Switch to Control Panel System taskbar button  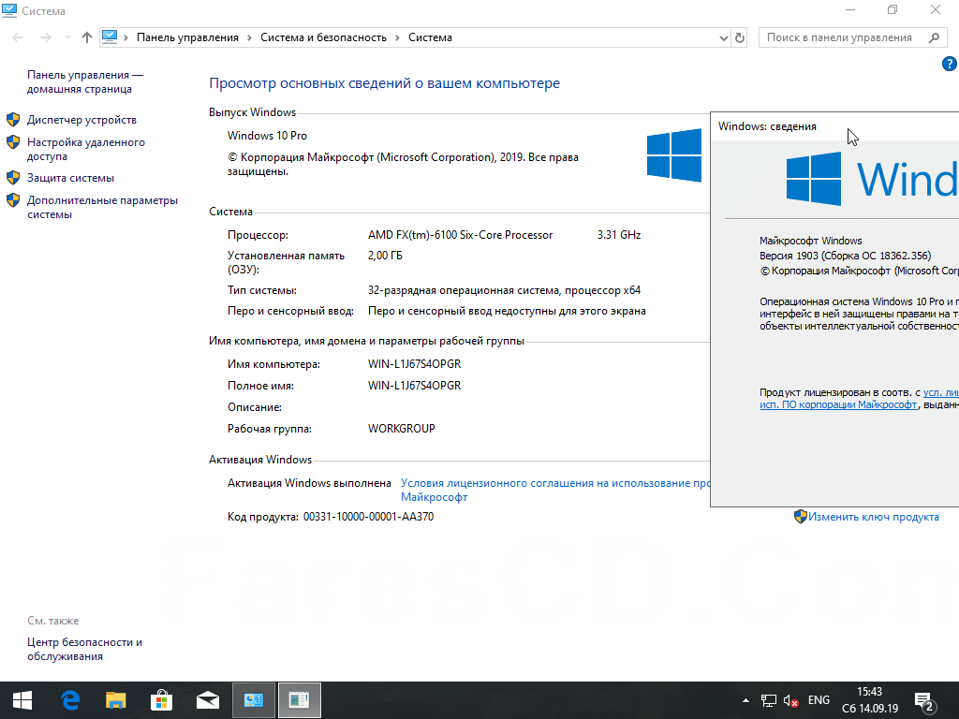[x=254, y=700]
